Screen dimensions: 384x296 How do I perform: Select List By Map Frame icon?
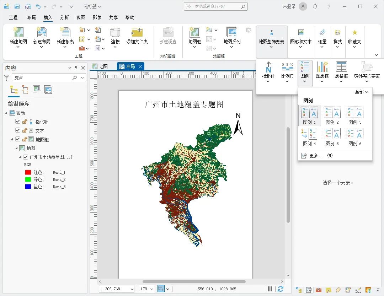click(37, 90)
